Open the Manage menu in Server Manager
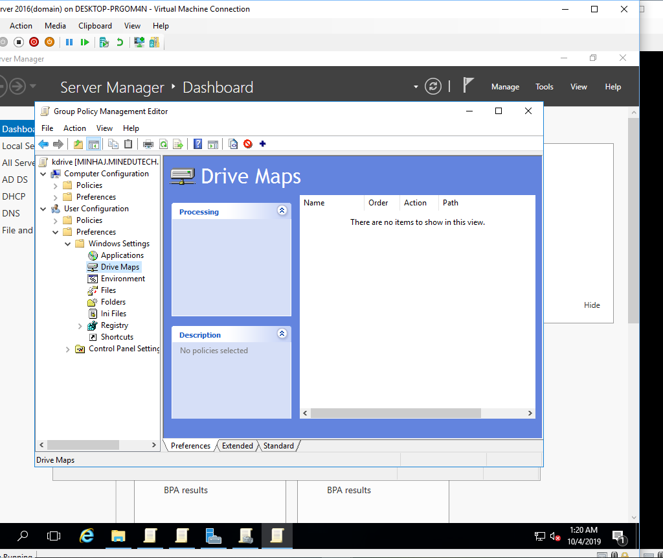 coord(505,87)
